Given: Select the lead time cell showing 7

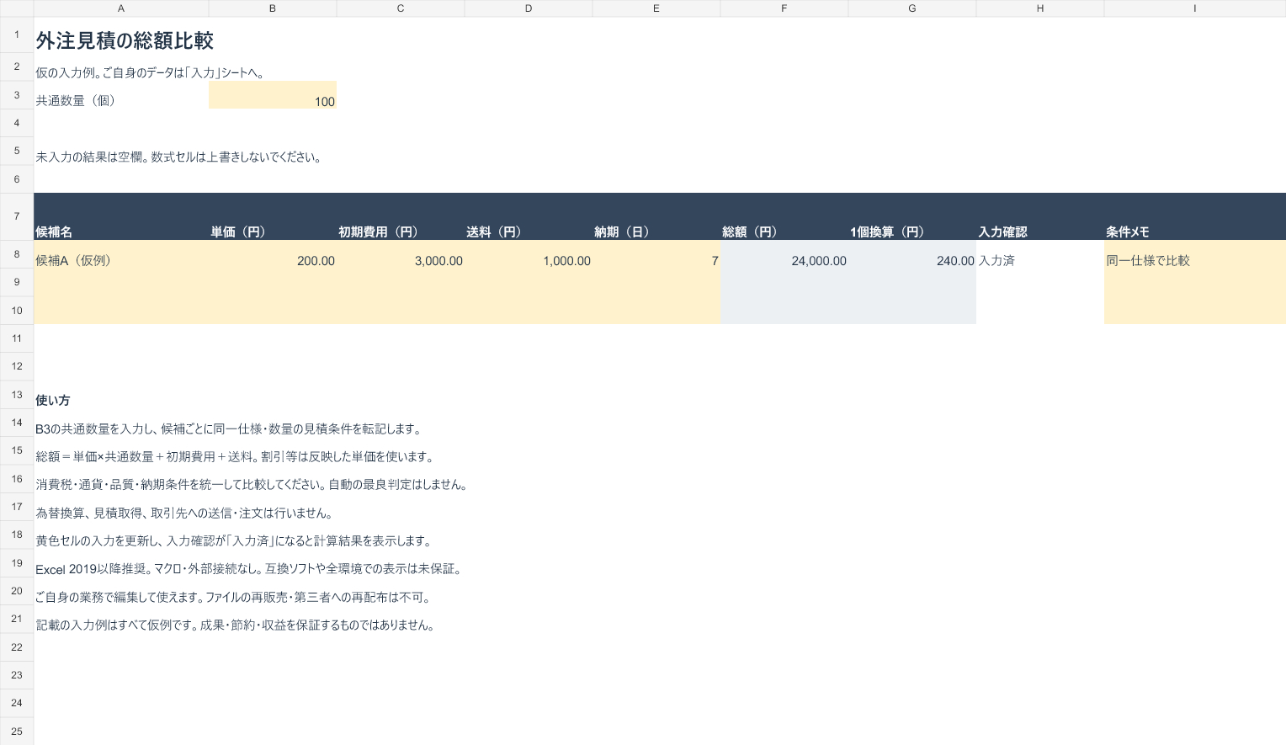Looking at the screenshot, I should click(x=656, y=255).
